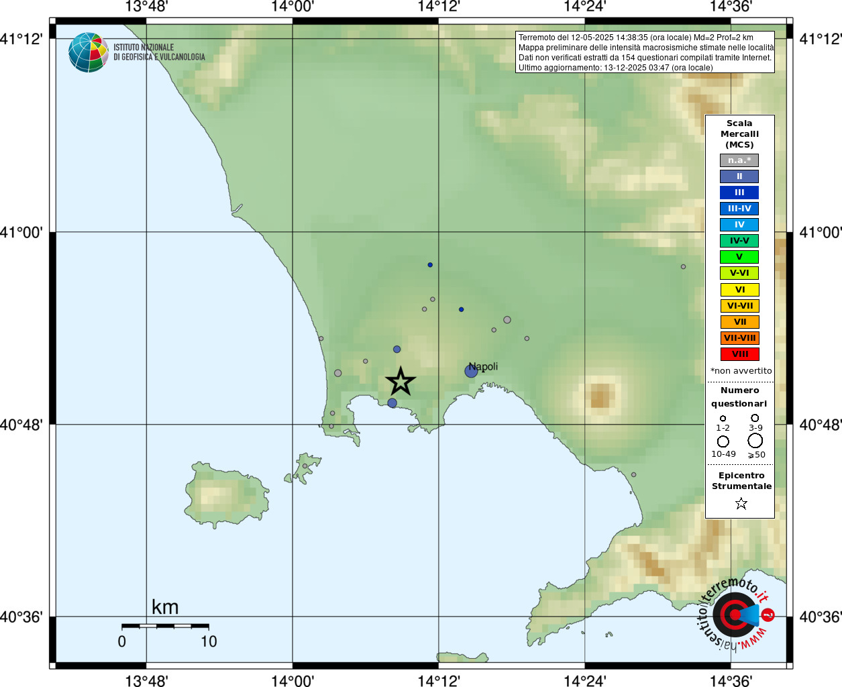Click the '10' label under the scale bar

pyautogui.click(x=209, y=641)
